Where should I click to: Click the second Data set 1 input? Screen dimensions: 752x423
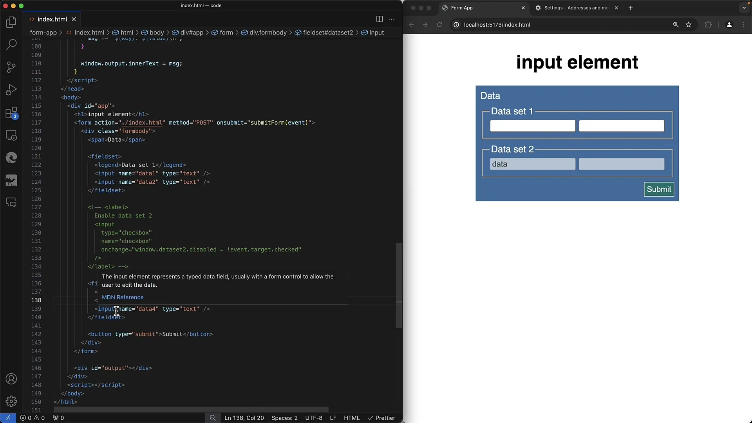coord(622,126)
